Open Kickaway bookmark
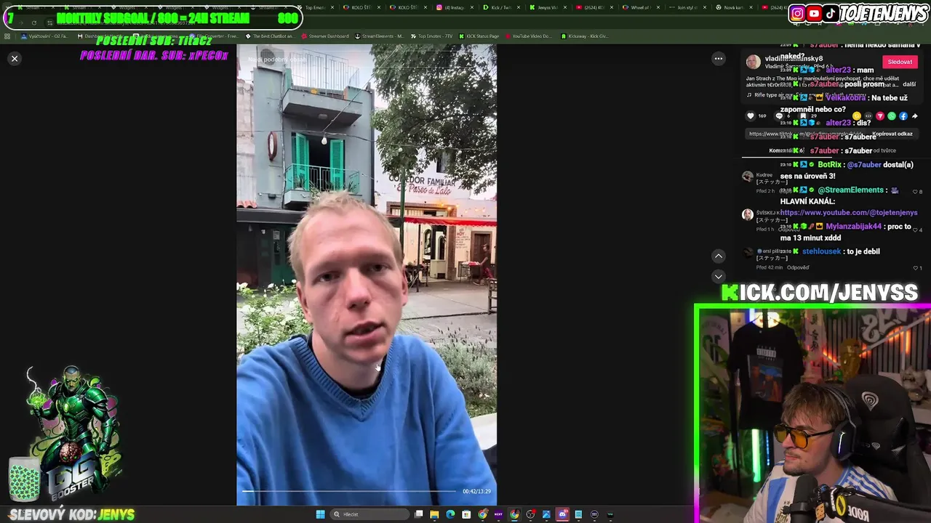Screen dimensions: 931x523 click(x=585, y=36)
